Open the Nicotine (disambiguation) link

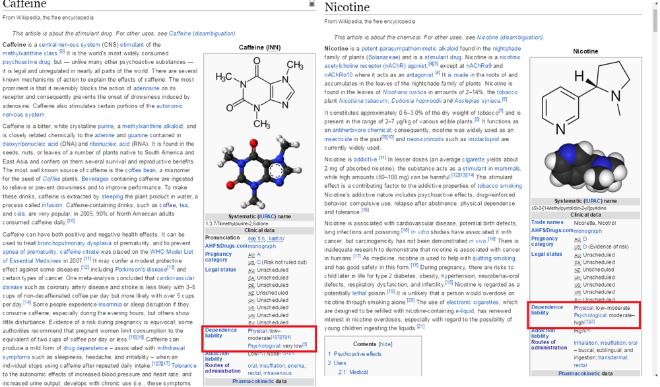[510, 37]
